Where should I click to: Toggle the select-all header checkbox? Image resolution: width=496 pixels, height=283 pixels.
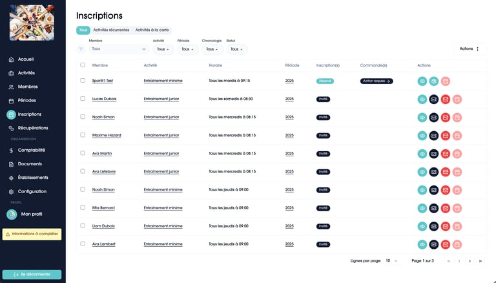(x=83, y=65)
